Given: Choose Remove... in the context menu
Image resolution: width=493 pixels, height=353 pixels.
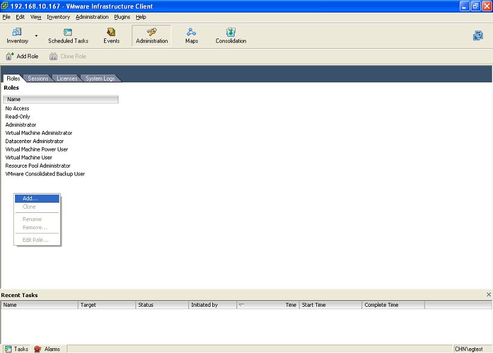Looking at the screenshot, I should 37,227.
